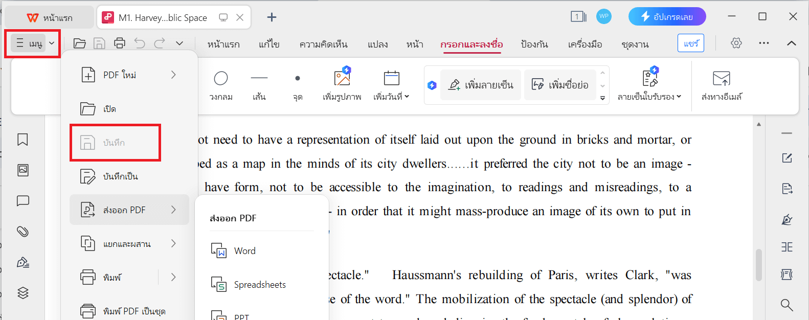The width and height of the screenshot is (809, 320).
Task: Open the หน้า ribbon tab
Action: pos(415,44)
